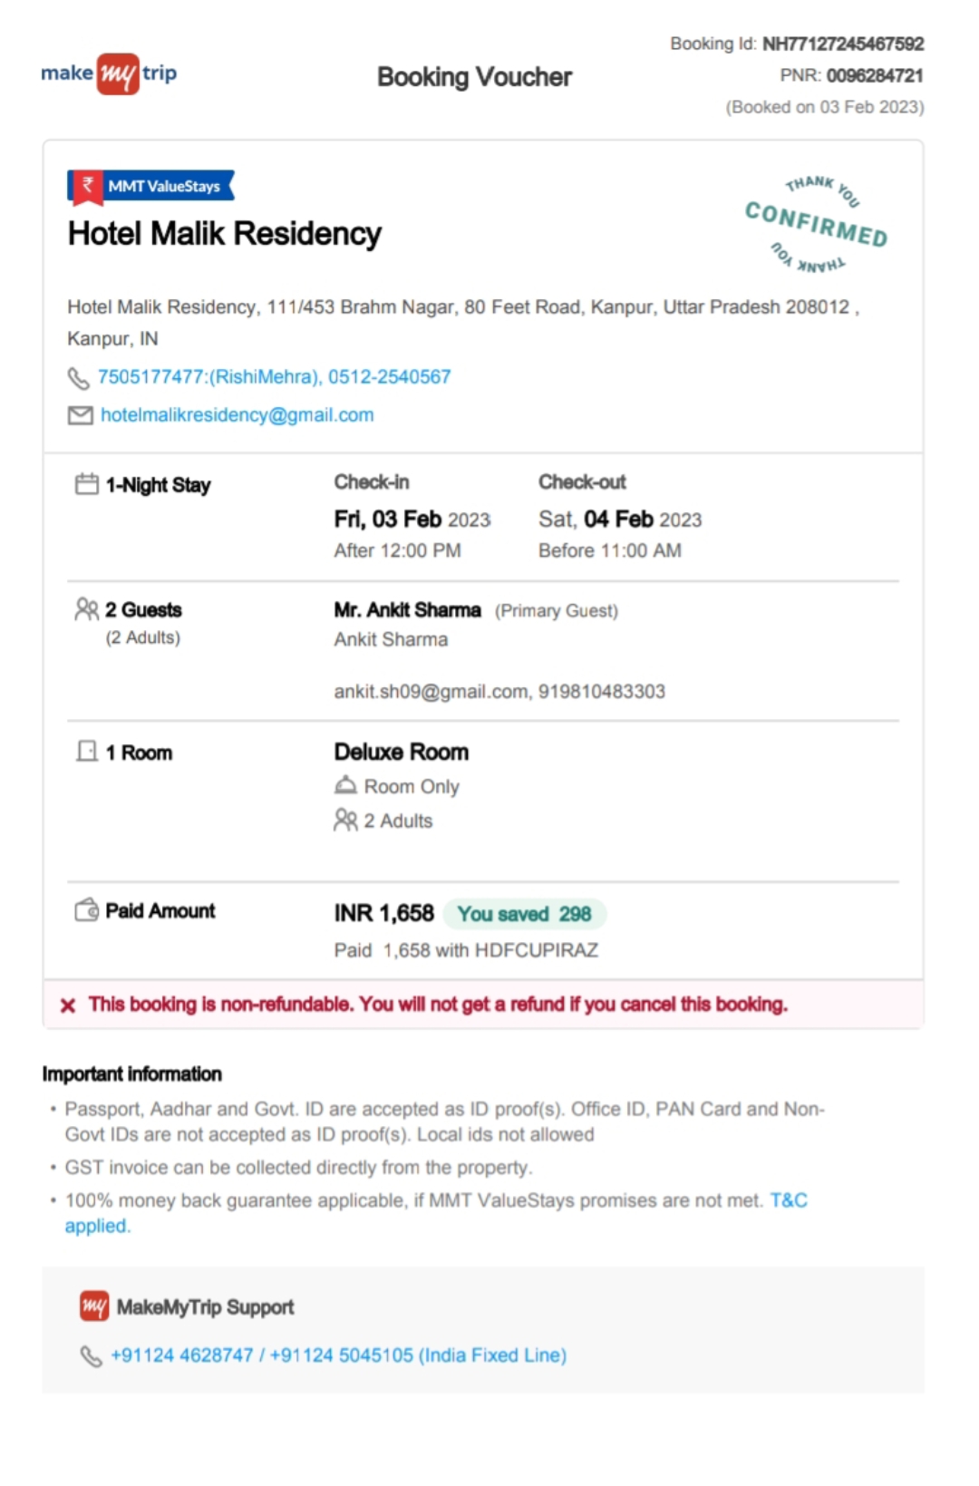
Task: Click the Booking Id number
Action: 843,44
